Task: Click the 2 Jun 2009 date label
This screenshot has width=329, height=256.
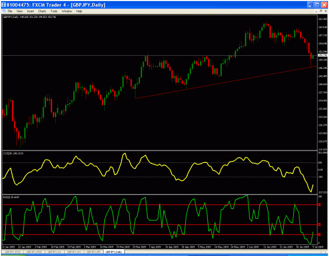Action: click(253, 247)
